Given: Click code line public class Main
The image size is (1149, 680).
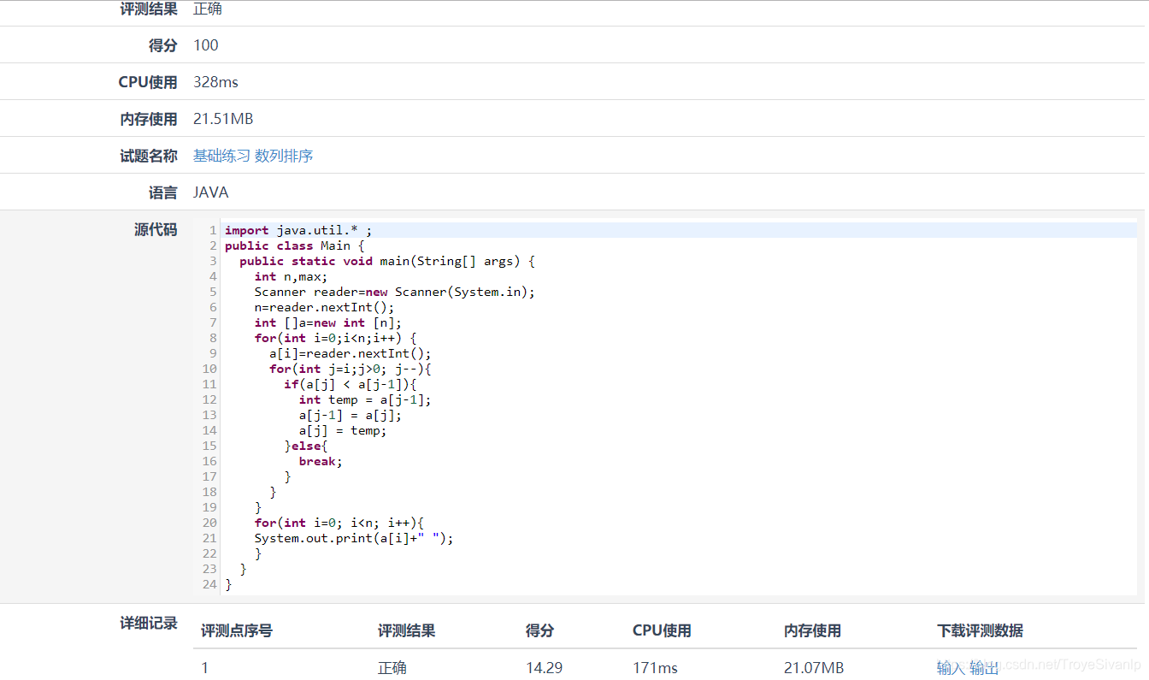Looking at the screenshot, I should click(295, 245).
